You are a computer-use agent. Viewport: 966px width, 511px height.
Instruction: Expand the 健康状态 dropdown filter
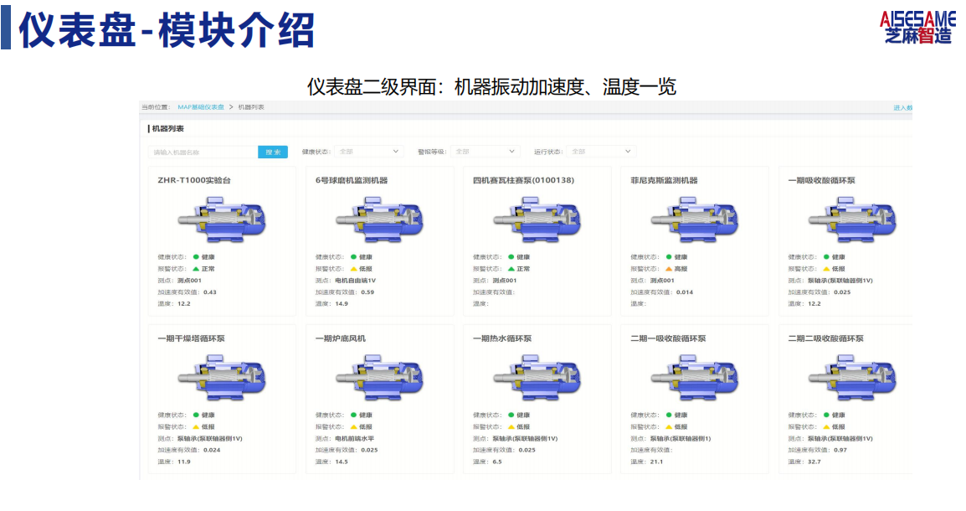pyautogui.click(x=368, y=152)
